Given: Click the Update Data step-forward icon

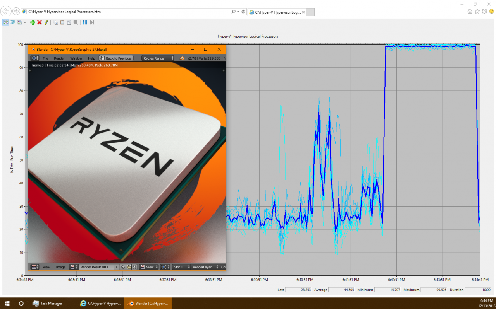Looking at the screenshot, I should (x=92, y=22).
